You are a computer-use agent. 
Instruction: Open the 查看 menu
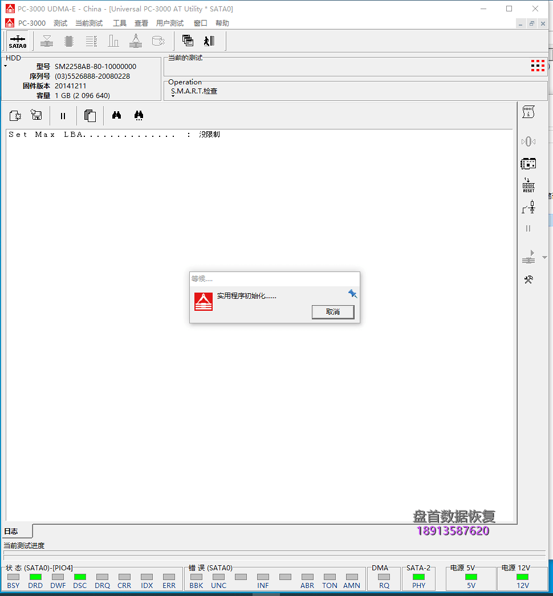click(x=141, y=23)
